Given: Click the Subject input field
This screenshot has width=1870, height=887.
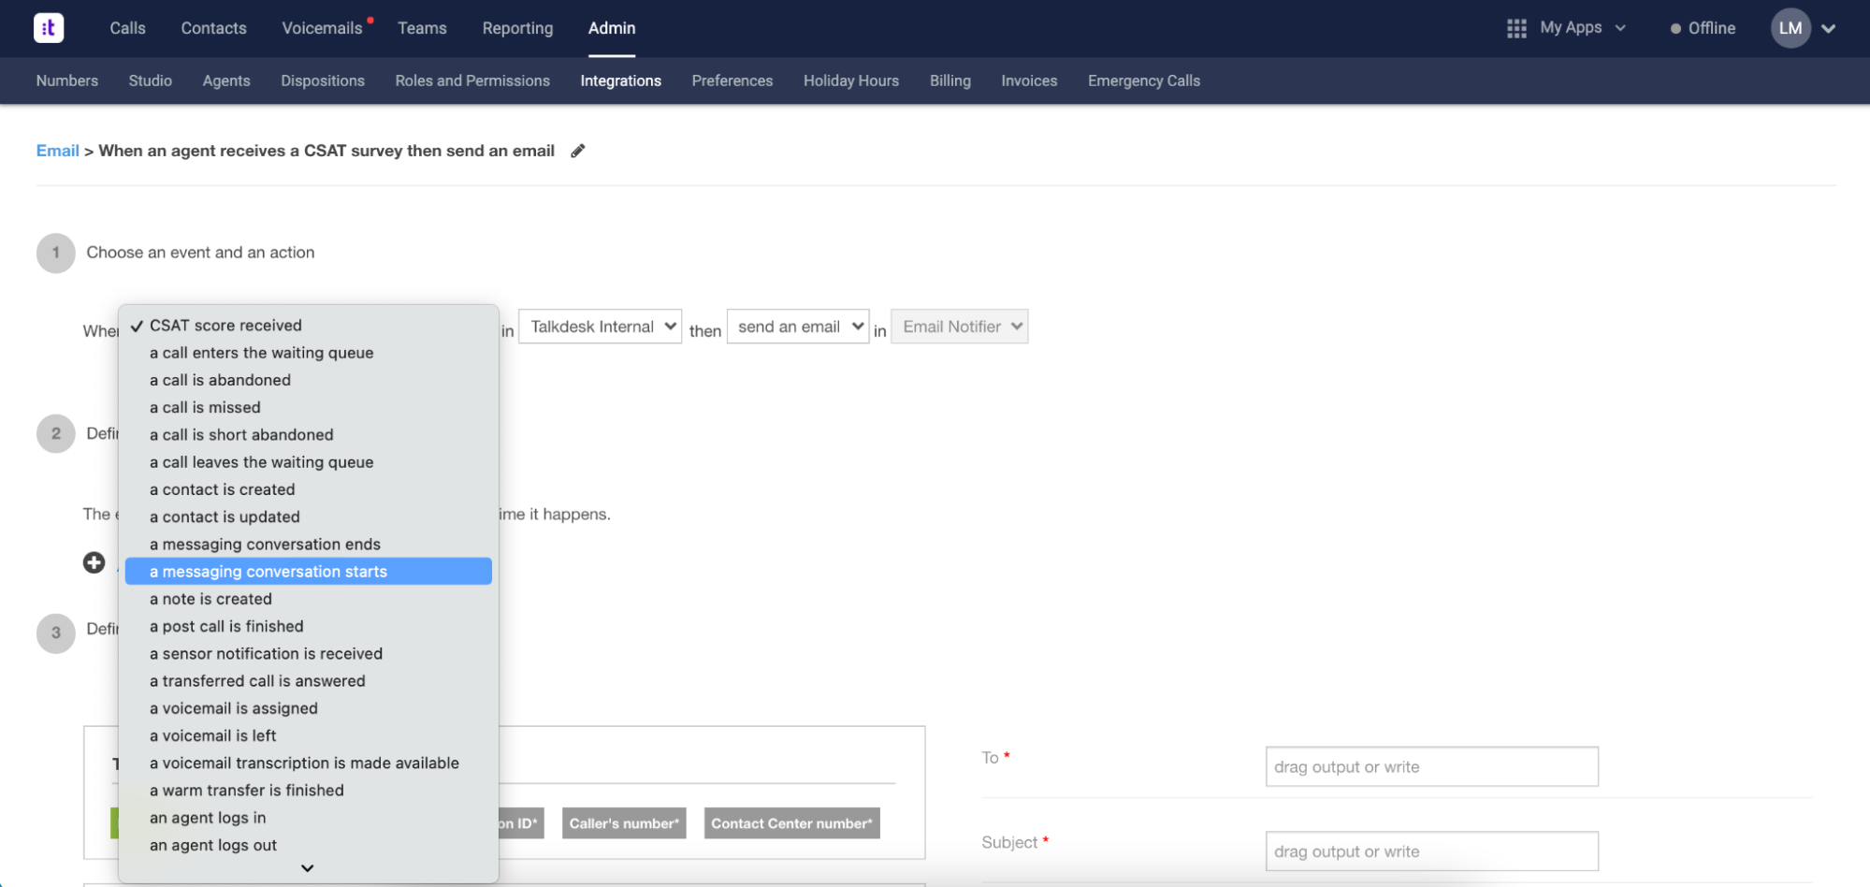Looking at the screenshot, I should [1431, 851].
